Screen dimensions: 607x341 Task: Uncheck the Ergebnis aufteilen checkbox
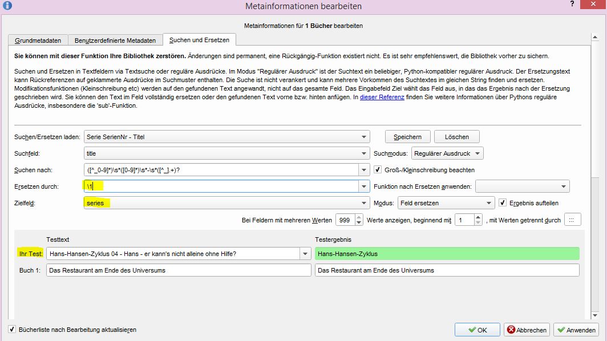(503, 203)
